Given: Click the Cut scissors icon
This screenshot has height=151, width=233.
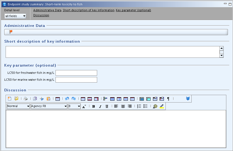Looking at the screenshot, I should click(42, 99).
